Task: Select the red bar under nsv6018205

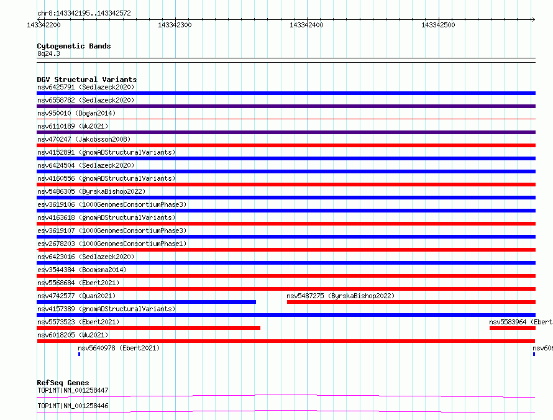Action: coord(286,341)
